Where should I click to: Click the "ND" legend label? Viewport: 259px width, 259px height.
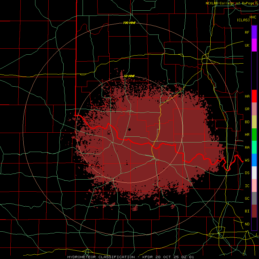click(x=247, y=224)
